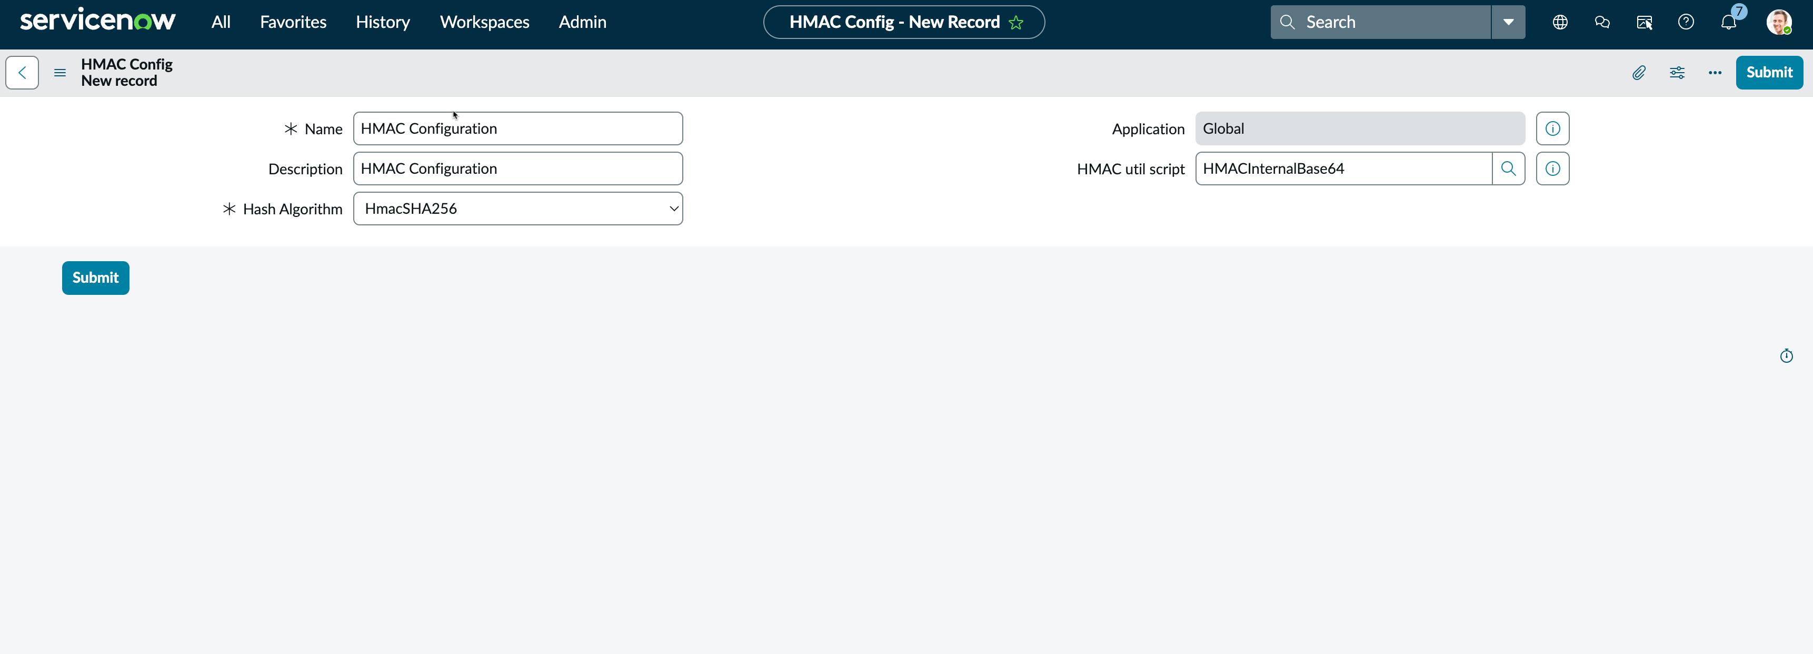Open the Favorites menu
The image size is (1813, 654).
tap(293, 22)
